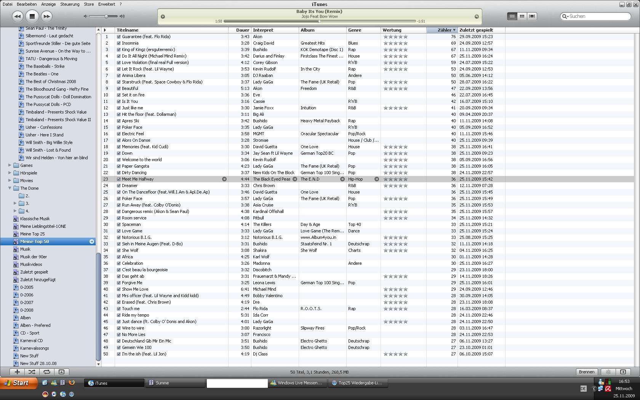Stop playback with the stop button
Screen dimensions: 640x400
[x=32, y=16]
